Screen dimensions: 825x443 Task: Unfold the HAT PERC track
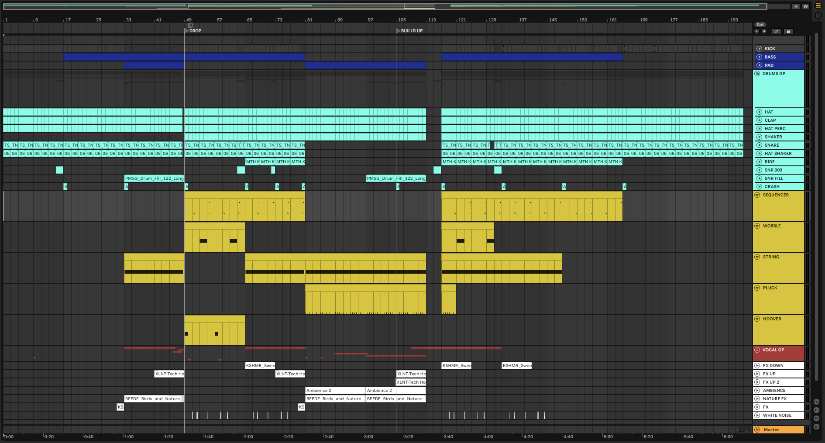click(759, 129)
